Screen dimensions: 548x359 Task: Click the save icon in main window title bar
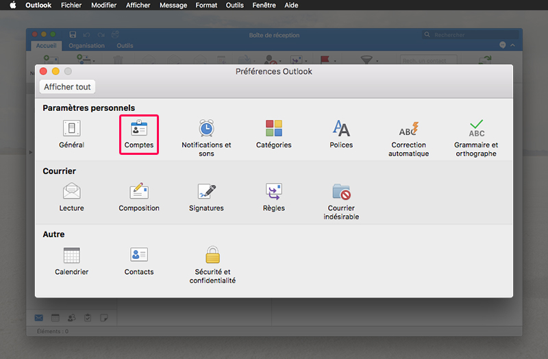[x=73, y=35]
